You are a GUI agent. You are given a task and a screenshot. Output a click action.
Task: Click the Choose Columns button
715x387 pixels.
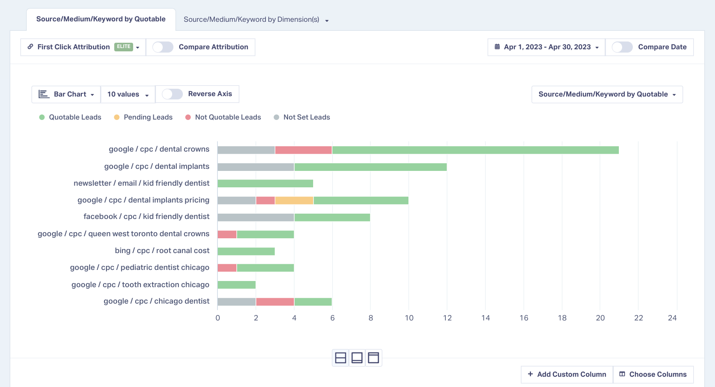653,374
